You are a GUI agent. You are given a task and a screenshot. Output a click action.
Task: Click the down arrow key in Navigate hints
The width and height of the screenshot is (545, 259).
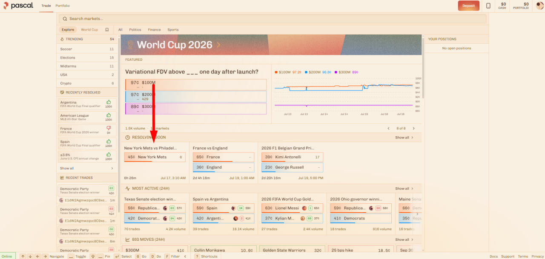tap(30, 256)
